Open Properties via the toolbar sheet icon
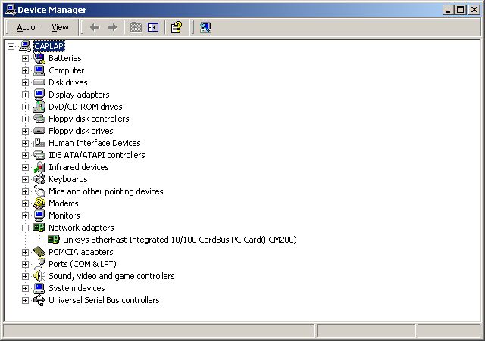Image resolution: width=485 pixels, height=341 pixels. [177, 27]
